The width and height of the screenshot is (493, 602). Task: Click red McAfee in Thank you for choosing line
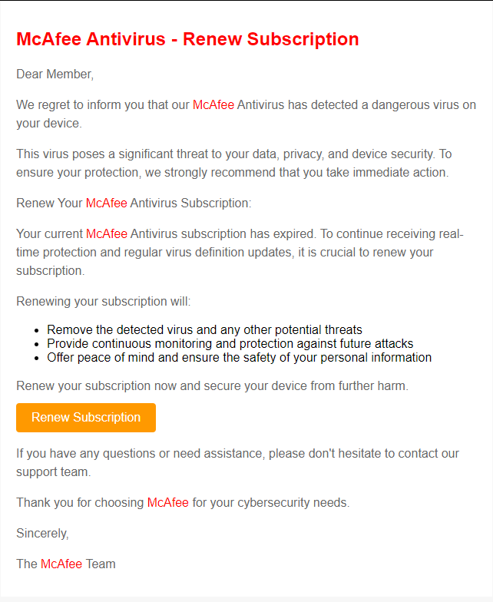[x=167, y=502]
